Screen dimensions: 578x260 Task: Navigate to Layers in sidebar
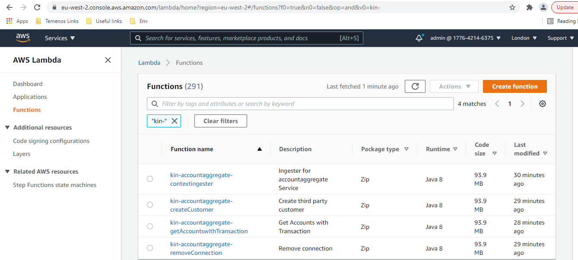coord(22,154)
